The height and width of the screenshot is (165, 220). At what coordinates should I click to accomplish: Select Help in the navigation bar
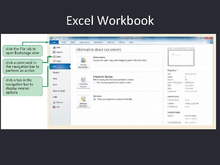tap(55, 97)
